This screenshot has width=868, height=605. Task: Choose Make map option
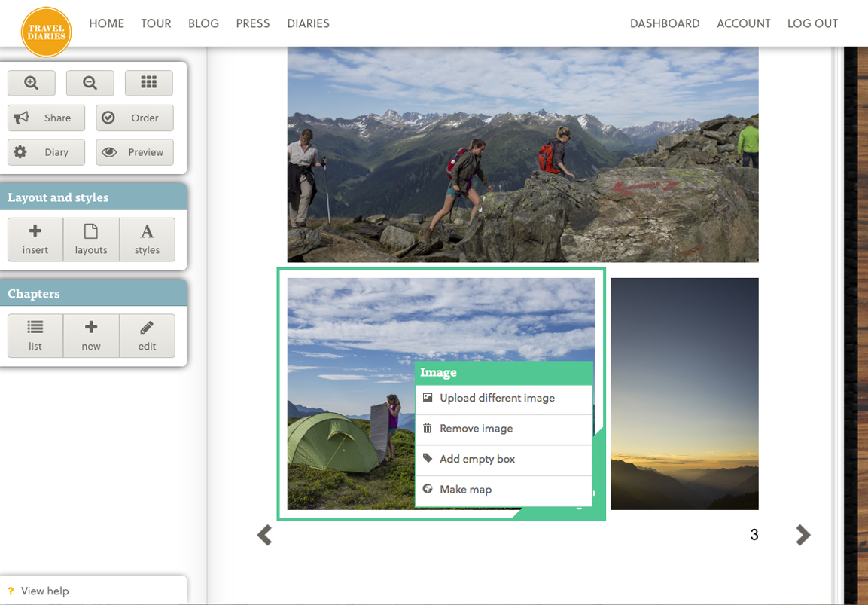click(x=504, y=490)
